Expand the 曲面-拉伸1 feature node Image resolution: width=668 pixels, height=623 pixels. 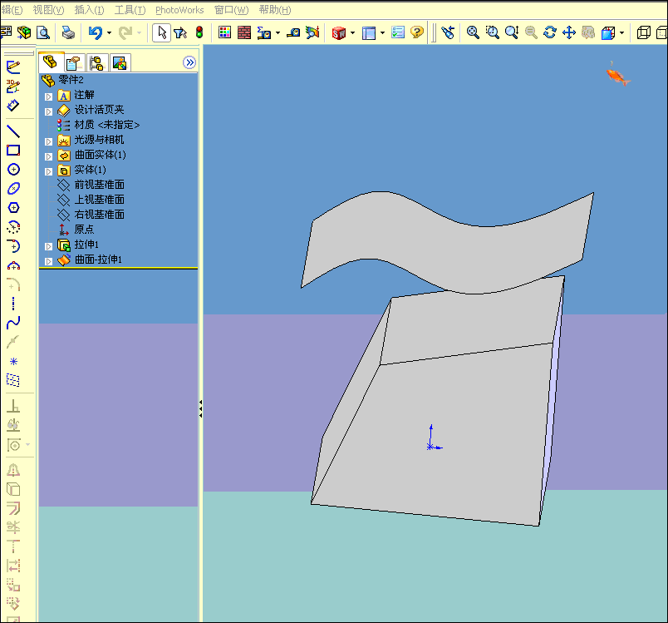(48, 261)
